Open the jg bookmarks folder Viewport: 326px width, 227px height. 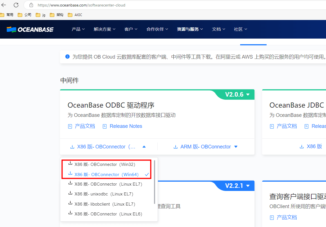point(41,15)
